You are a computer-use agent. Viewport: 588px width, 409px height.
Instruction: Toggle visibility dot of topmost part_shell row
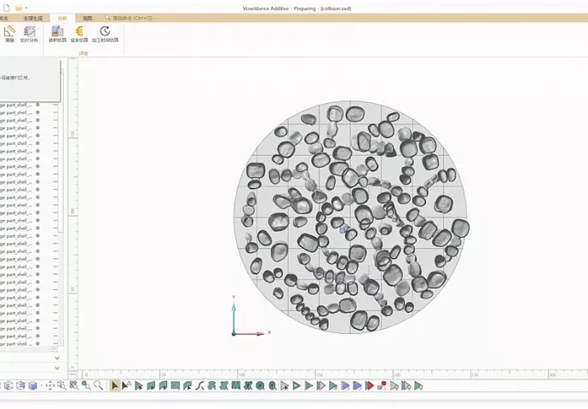pyautogui.click(x=37, y=105)
